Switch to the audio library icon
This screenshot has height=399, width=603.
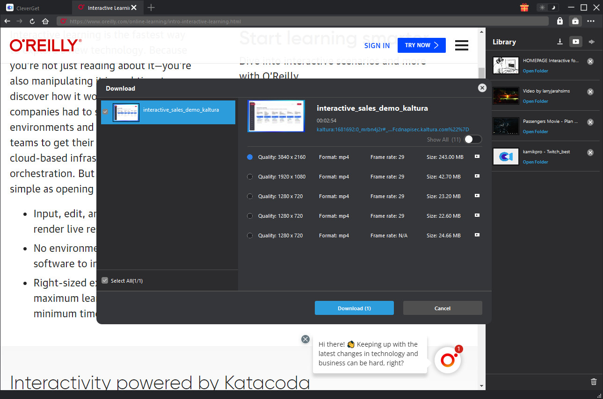[x=592, y=42]
